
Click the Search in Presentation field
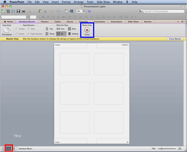pyautogui.click(x=164, y=11)
